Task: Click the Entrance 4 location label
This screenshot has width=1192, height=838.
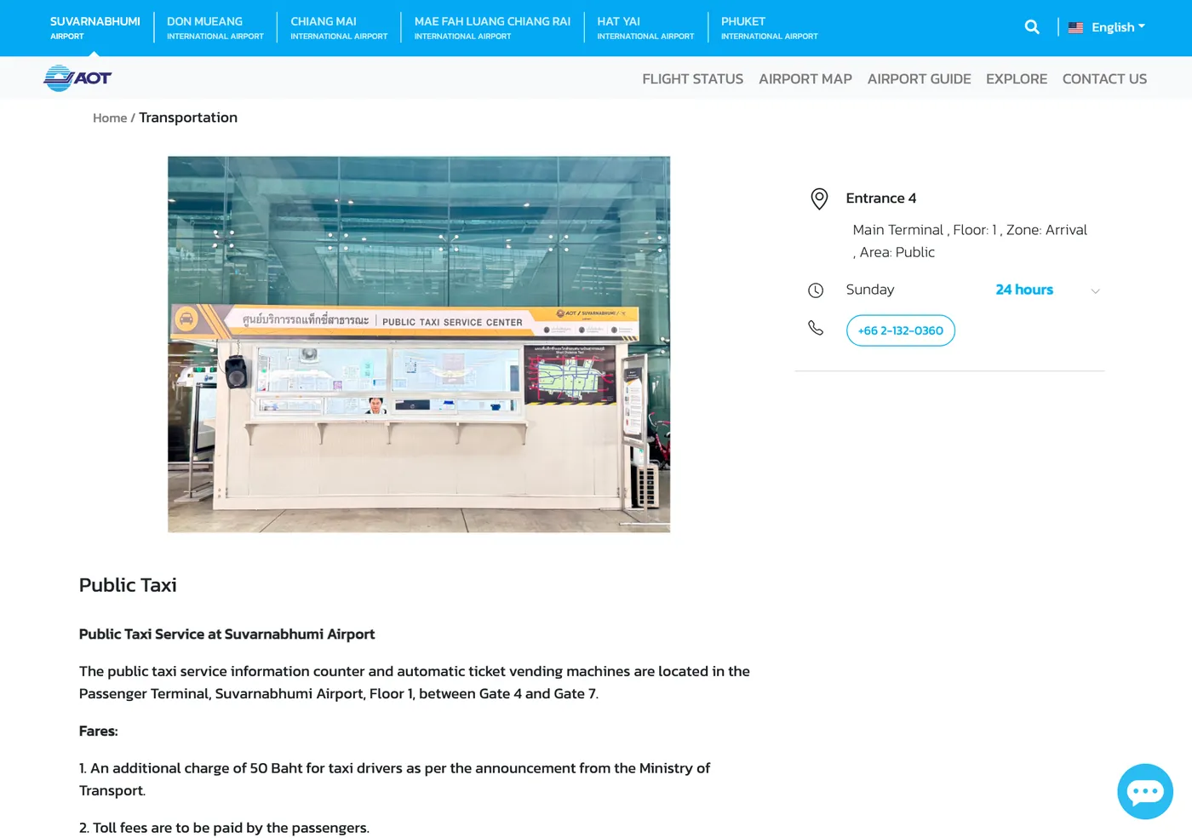Action: point(881,198)
